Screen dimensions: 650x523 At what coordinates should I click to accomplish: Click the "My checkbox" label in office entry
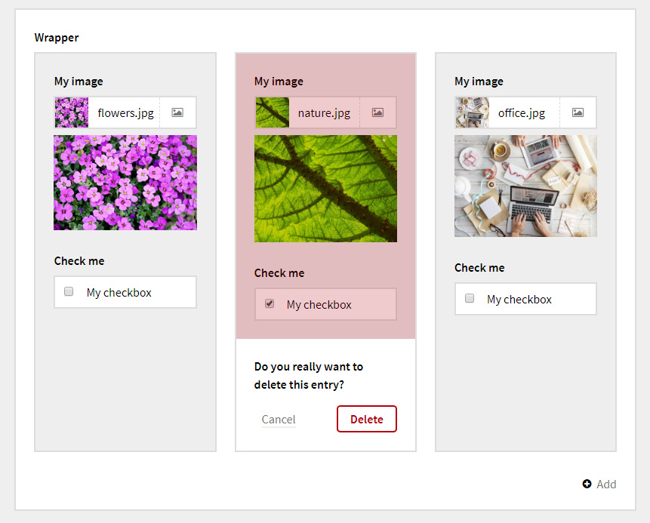(519, 300)
